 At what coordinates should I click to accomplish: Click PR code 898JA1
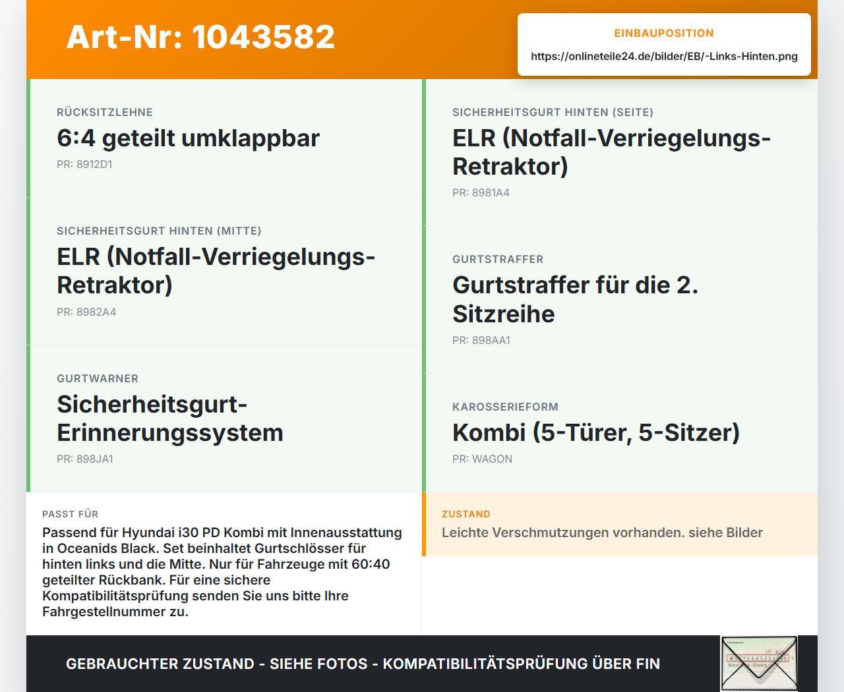point(85,459)
